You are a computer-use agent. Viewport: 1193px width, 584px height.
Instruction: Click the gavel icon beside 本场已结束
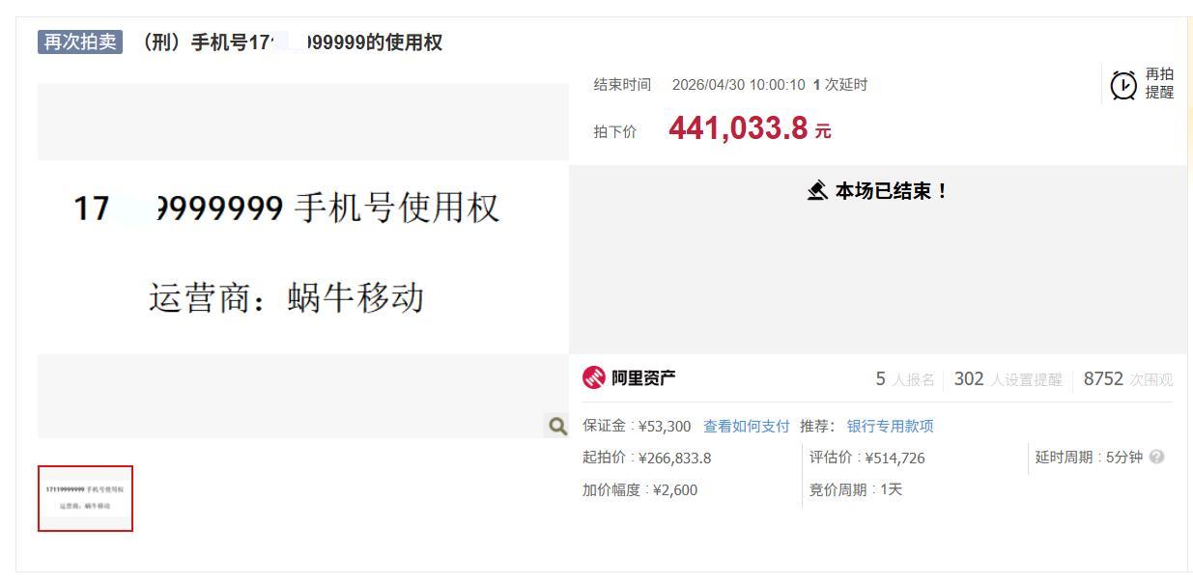[817, 191]
